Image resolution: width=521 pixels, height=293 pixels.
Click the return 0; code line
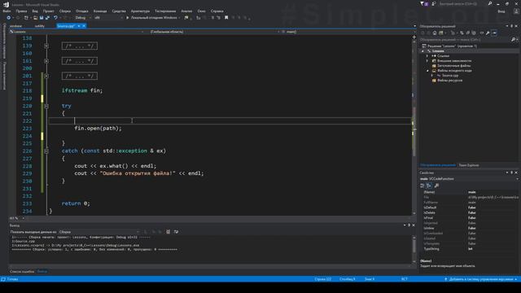pyautogui.click(x=76, y=203)
